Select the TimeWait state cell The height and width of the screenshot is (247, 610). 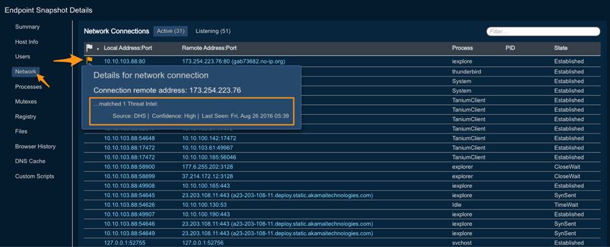[x=565, y=205]
